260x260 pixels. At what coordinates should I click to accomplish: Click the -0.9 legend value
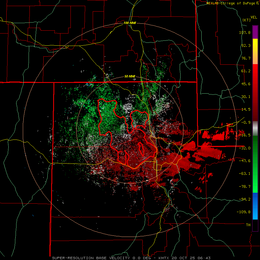pos(246,122)
